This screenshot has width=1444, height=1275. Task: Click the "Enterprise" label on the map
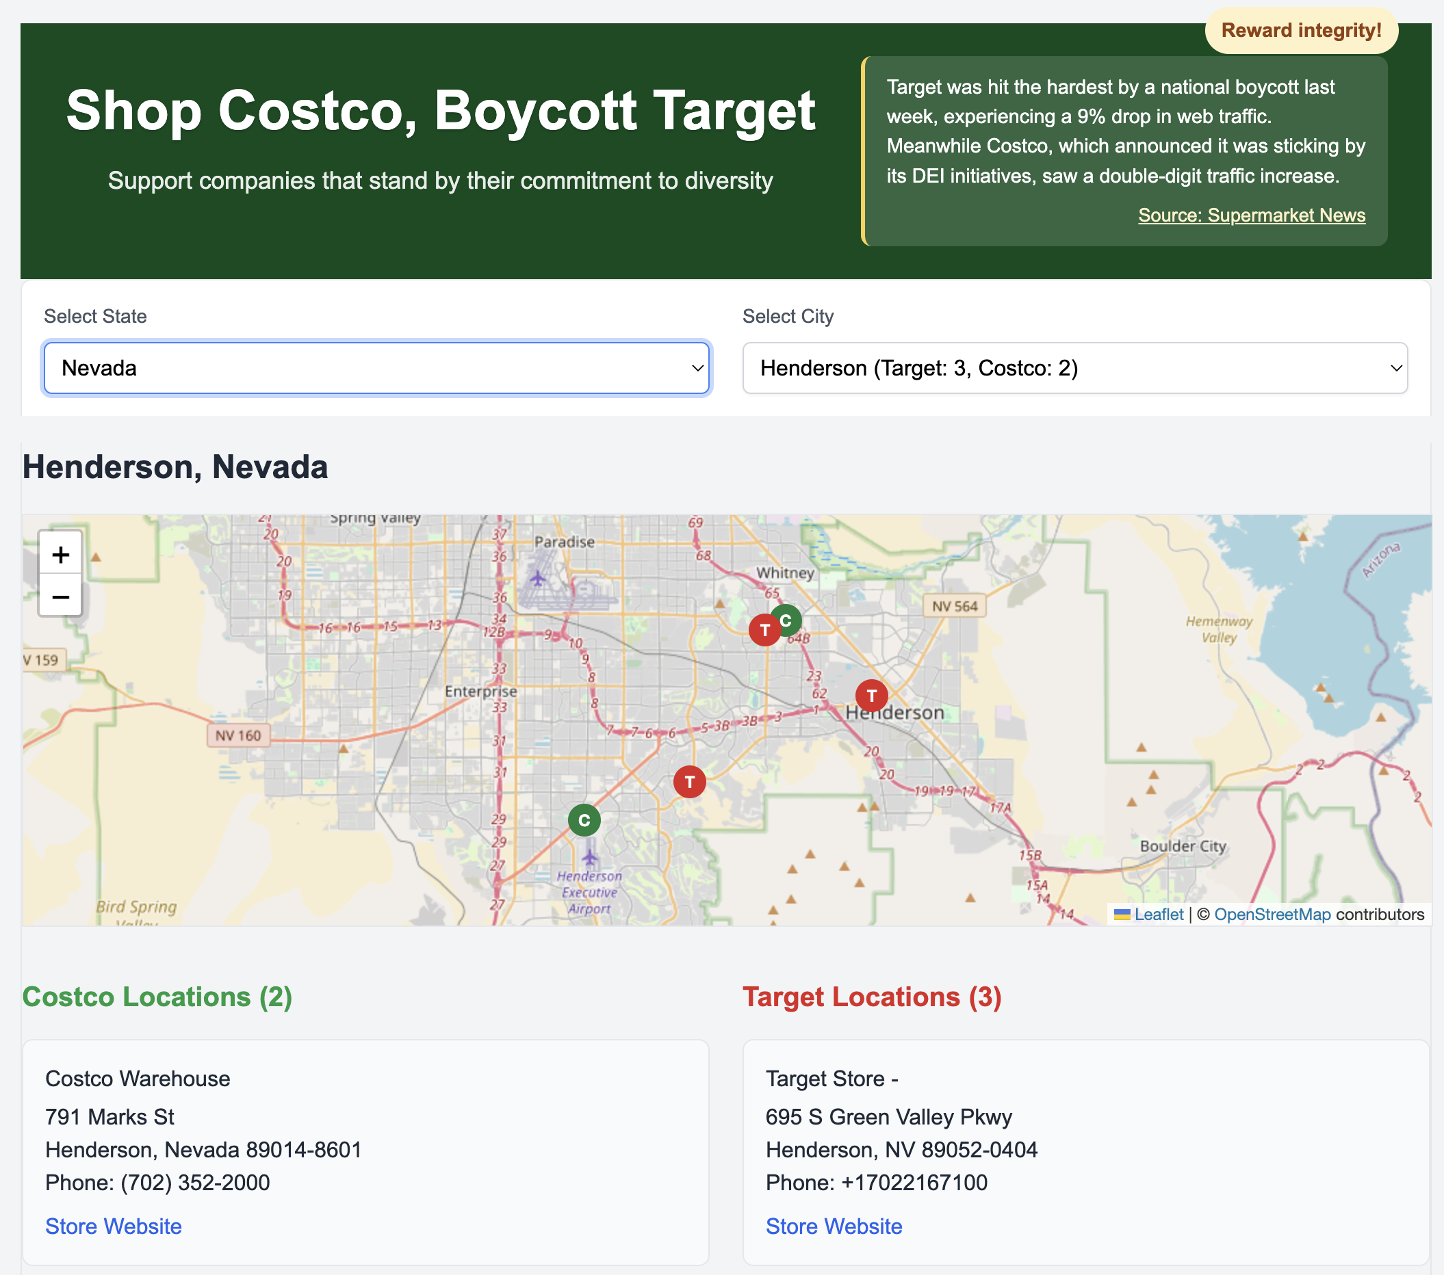coord(480,692)
